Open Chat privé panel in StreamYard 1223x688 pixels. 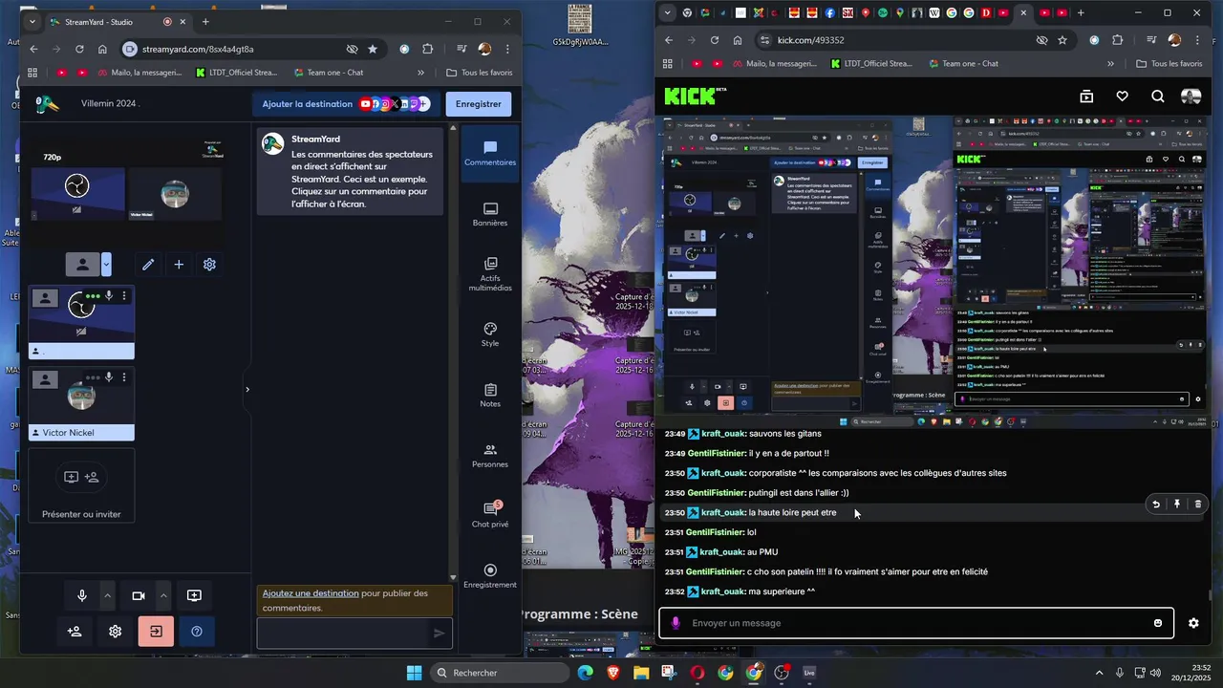[x=490, y=515]
